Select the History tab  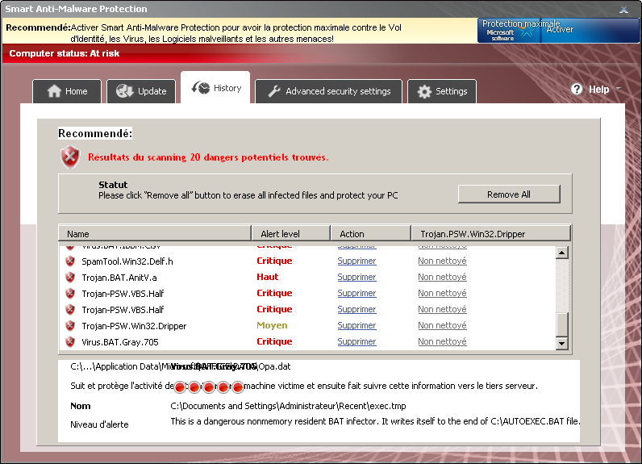click(215, 87)
